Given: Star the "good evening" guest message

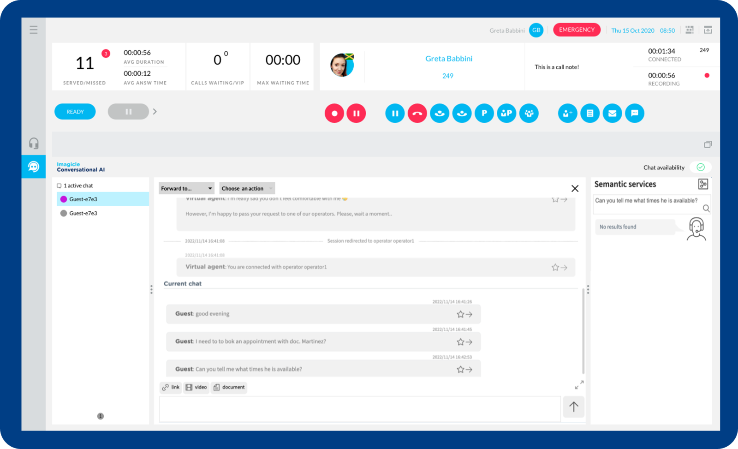Looking at the screenshot, I should point(460,314).
